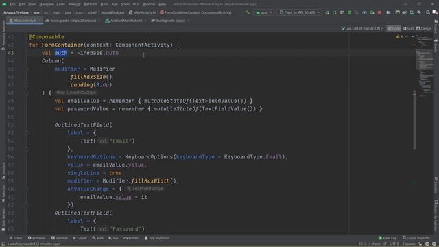Image resolution: width=439 pixels, height=247 pixels.
Task: Close the AndroidManifest.xml tab
Action: (145, 21)
